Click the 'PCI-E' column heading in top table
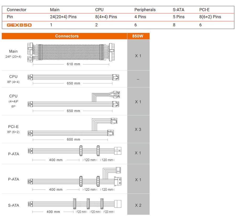This screenshot has width=236, height=216. click(204, 10)
